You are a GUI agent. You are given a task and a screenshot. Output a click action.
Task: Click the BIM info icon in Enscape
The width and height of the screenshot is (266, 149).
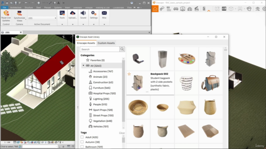(x=169, y=9)
